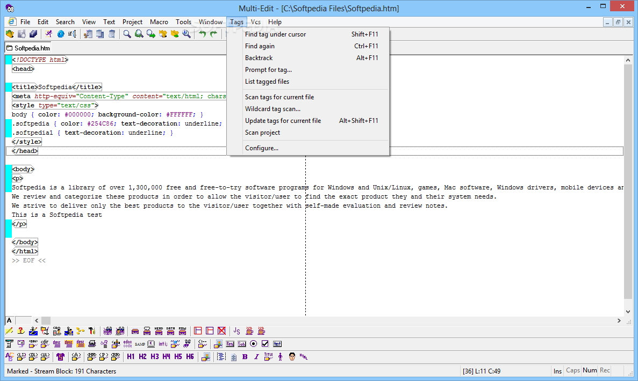Select Scan project entry

click(308, 132)
